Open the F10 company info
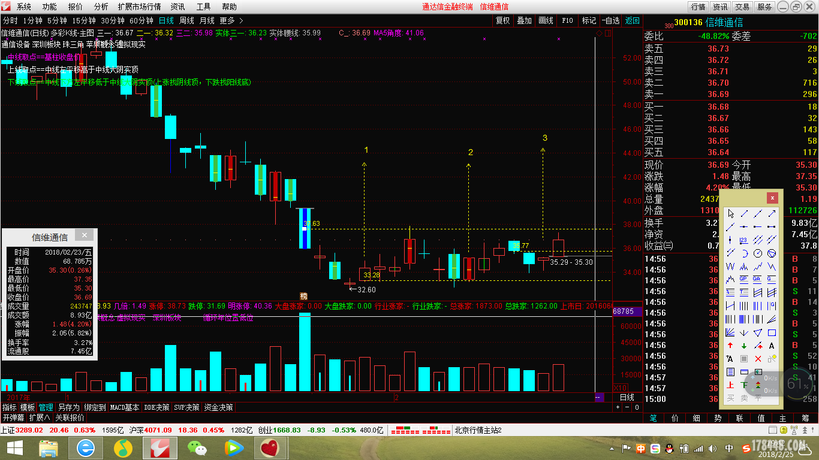The image size is (819, 460). pyautogui.click(x=567, y=20)
